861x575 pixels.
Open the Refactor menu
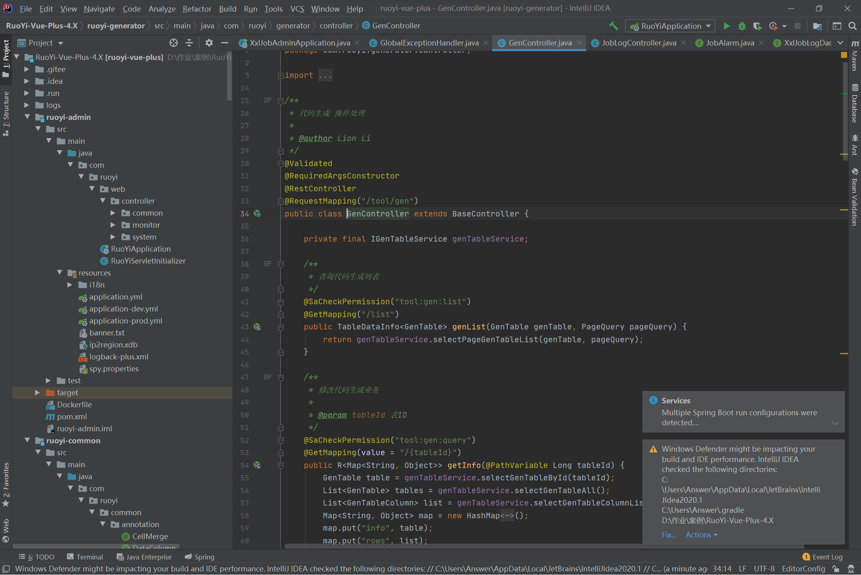[197, 8]
